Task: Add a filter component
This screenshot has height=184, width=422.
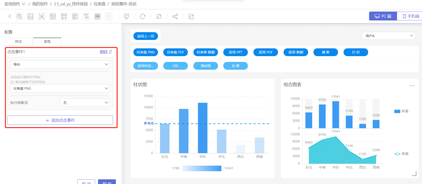Action: tap(86, 16)
